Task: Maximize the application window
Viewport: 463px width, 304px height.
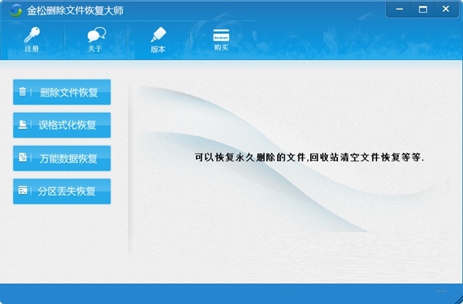Action: tap(423, 9)
